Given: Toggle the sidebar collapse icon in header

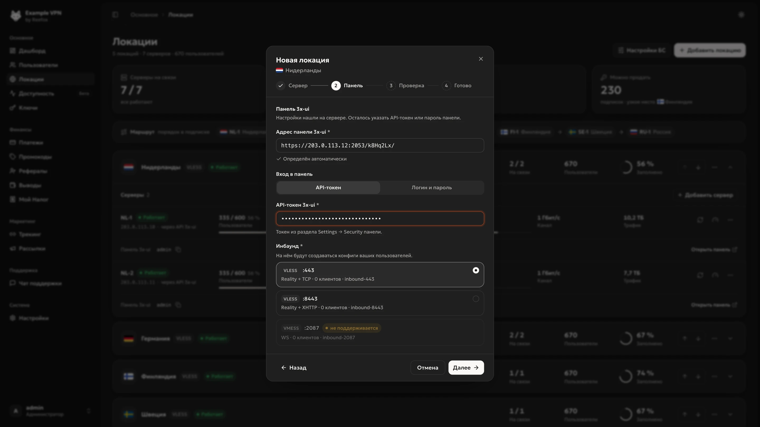Looking at the screenshot, I should [x=115, y=15].
